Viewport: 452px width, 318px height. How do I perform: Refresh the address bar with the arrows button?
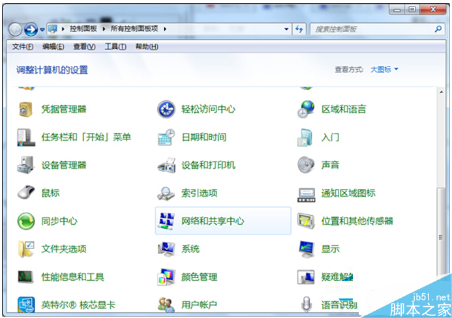click(299, 29)
